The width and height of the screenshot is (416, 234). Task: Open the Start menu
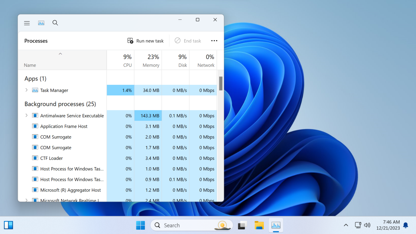[x=140, y=225]
